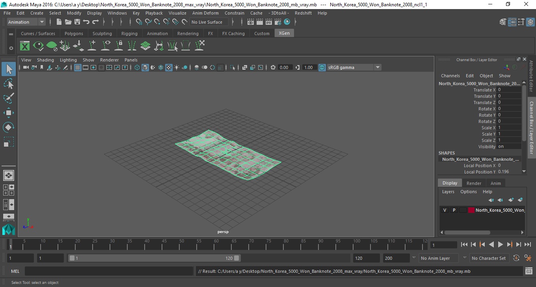Open render settings clapperboard gear icon
Viewport: 536px width, 287px height.
point(278,22)
